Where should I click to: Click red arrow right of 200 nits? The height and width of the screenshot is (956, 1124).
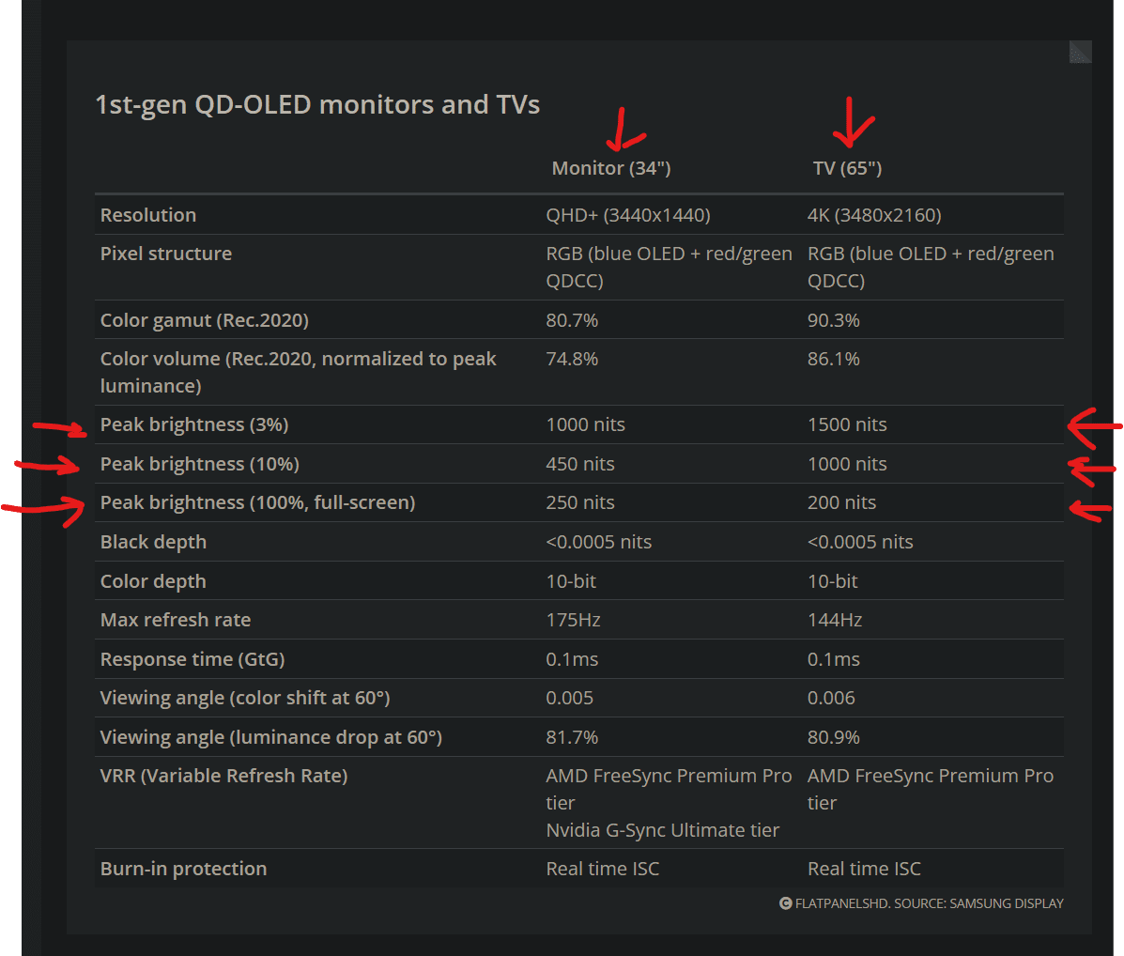1090,510
